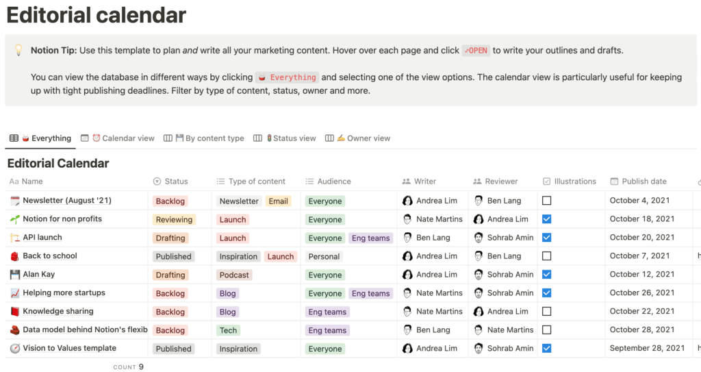The width and height of the screenshot is (701, 372).
Task: Click the crane icon beside API launch
Action: (x=15, y=238)
